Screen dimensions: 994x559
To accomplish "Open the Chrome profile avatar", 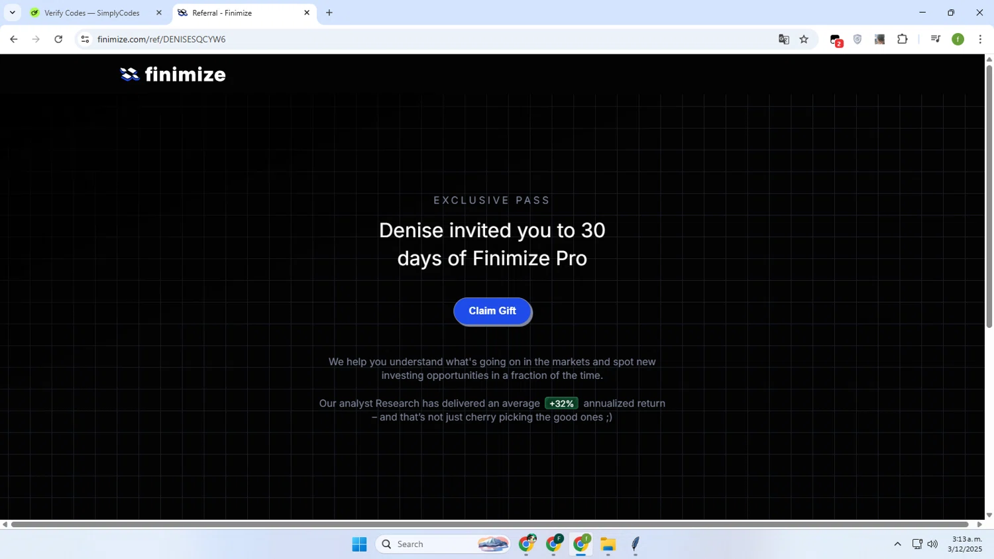I will point(958,39).
